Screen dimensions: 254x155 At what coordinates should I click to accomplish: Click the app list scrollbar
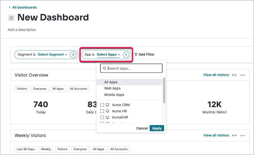click(164, 91)
